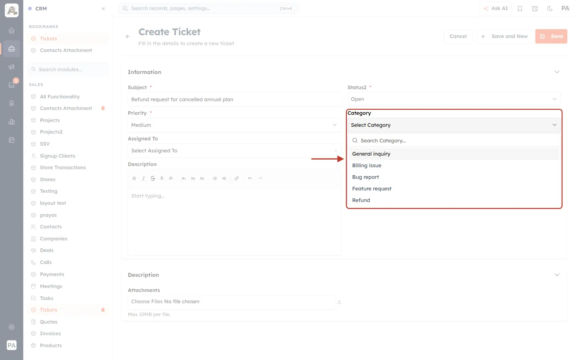Viewport: 576px width, 360px height.
Task: Insert numbered list in description
Action: (x=224, y=178)
